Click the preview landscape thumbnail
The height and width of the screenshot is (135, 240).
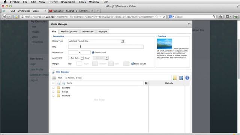coord(165,44)
